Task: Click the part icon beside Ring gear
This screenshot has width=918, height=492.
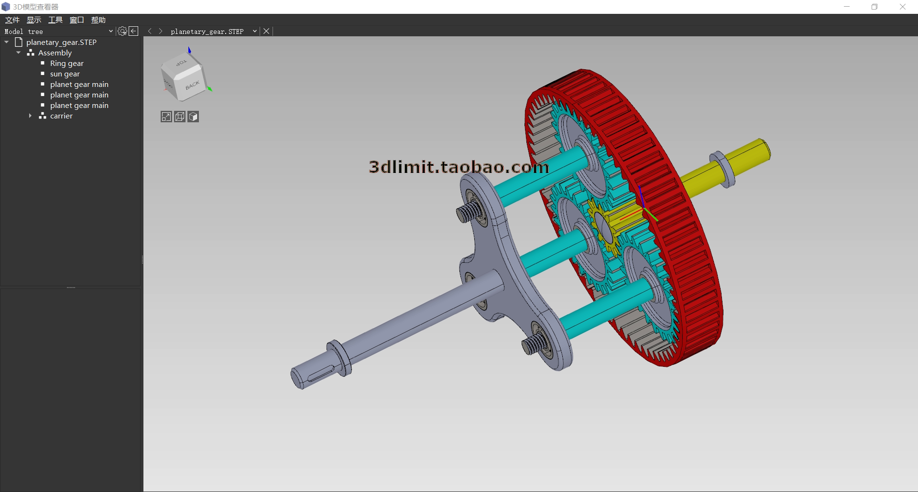Action: tap(43, 63)
